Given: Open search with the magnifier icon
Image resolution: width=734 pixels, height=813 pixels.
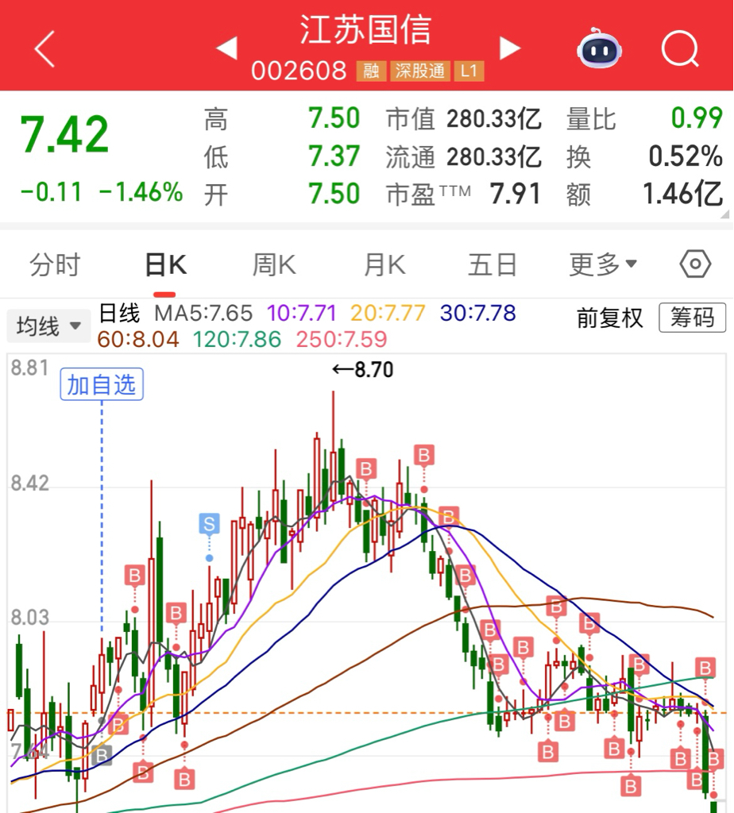Looking at the screenshot, I should click(681, 48).
